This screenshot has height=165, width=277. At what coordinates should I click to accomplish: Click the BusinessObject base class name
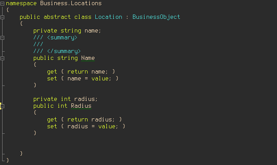[156, 17]
